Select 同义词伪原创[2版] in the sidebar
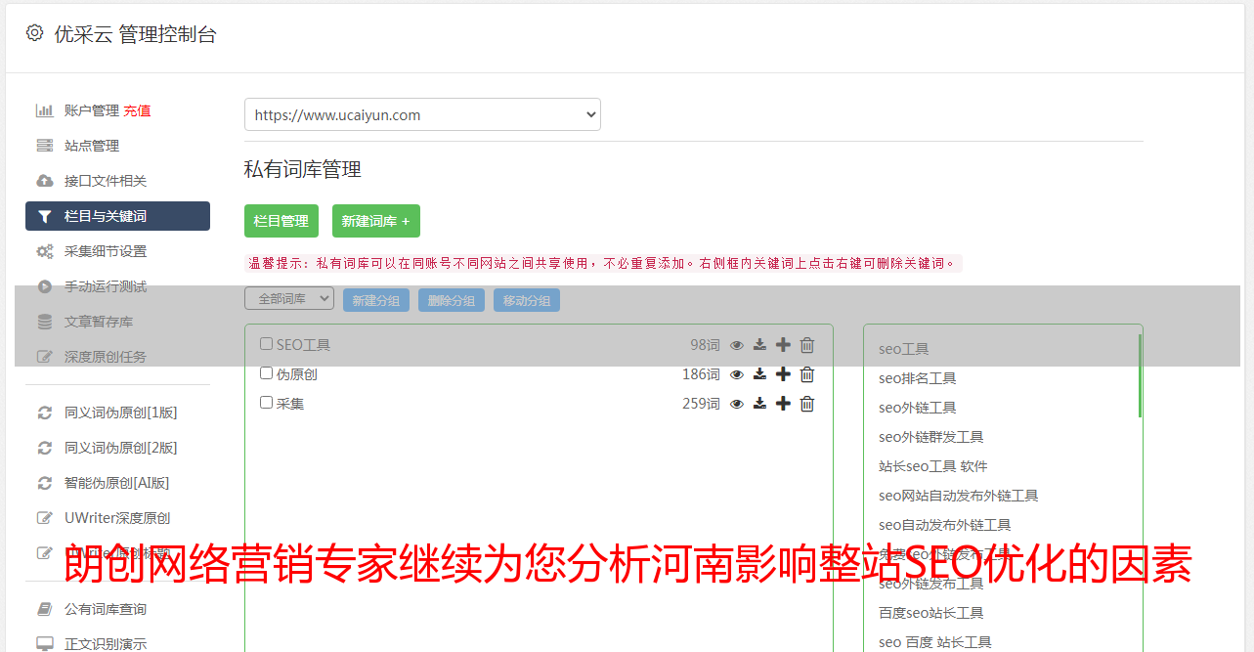Screen dimensions: 1254x652 (x=121, y=448)
